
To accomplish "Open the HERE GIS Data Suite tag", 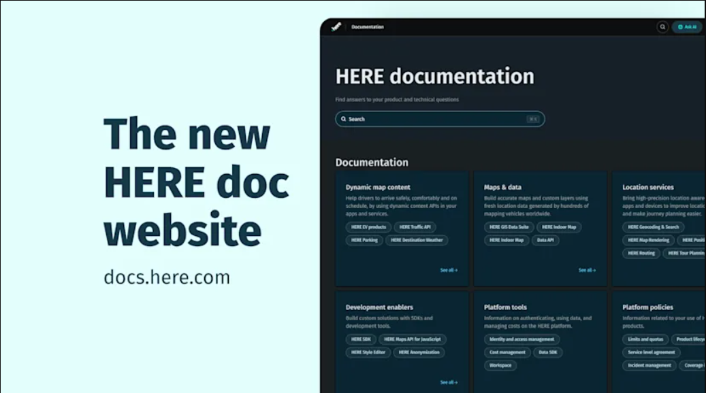I will pyautogui.click(x=509, y=227).
